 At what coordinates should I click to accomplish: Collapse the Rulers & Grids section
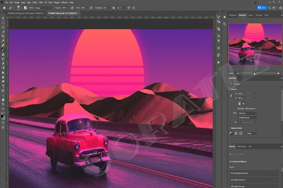229,128
